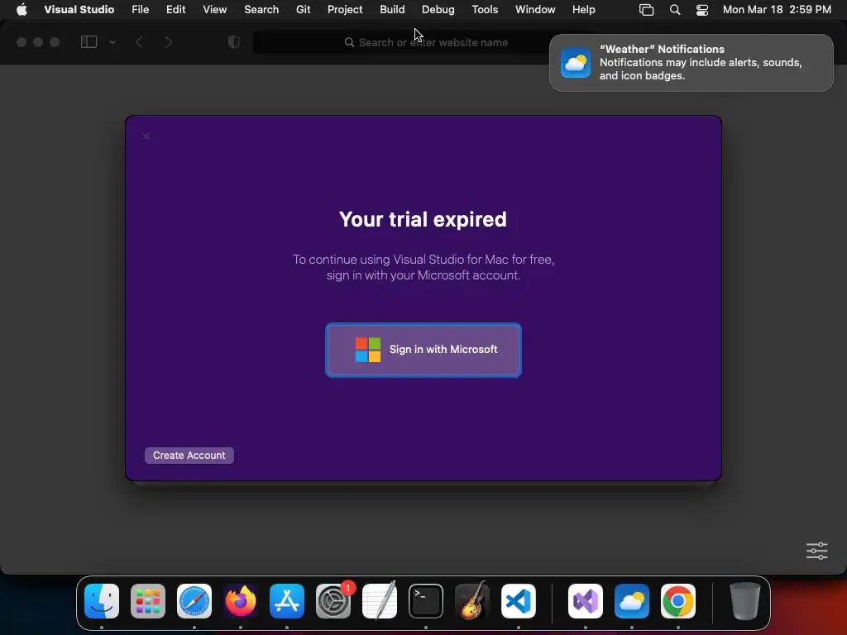Open the page customization sliders icon
The width and height of the screenshot is (847, 635).
click(x=816, y=551)
